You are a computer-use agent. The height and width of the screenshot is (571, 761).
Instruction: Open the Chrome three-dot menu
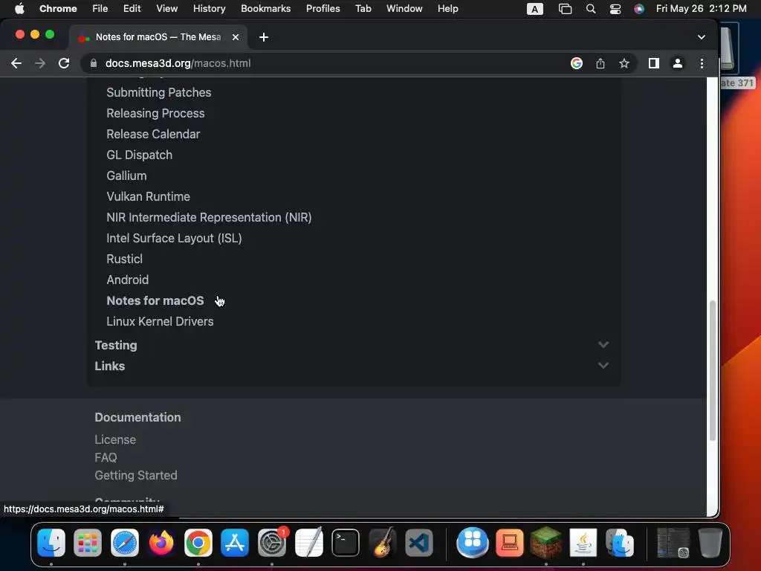tap(702, 63)
